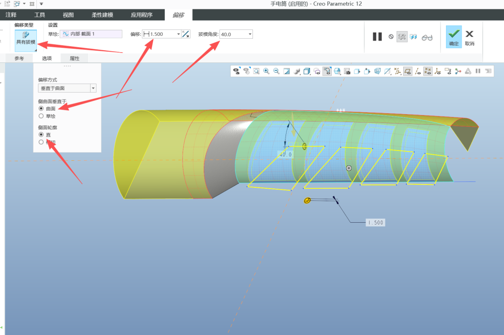Open the 属性 panel tab

coord(75,58)
